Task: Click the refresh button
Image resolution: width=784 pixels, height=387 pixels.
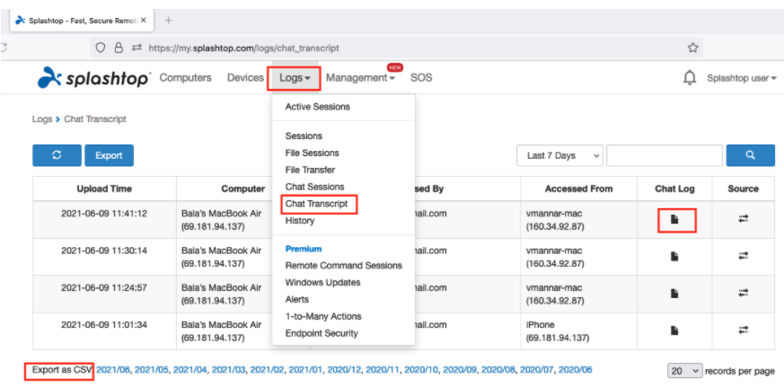Action: [x=57, y=155]
